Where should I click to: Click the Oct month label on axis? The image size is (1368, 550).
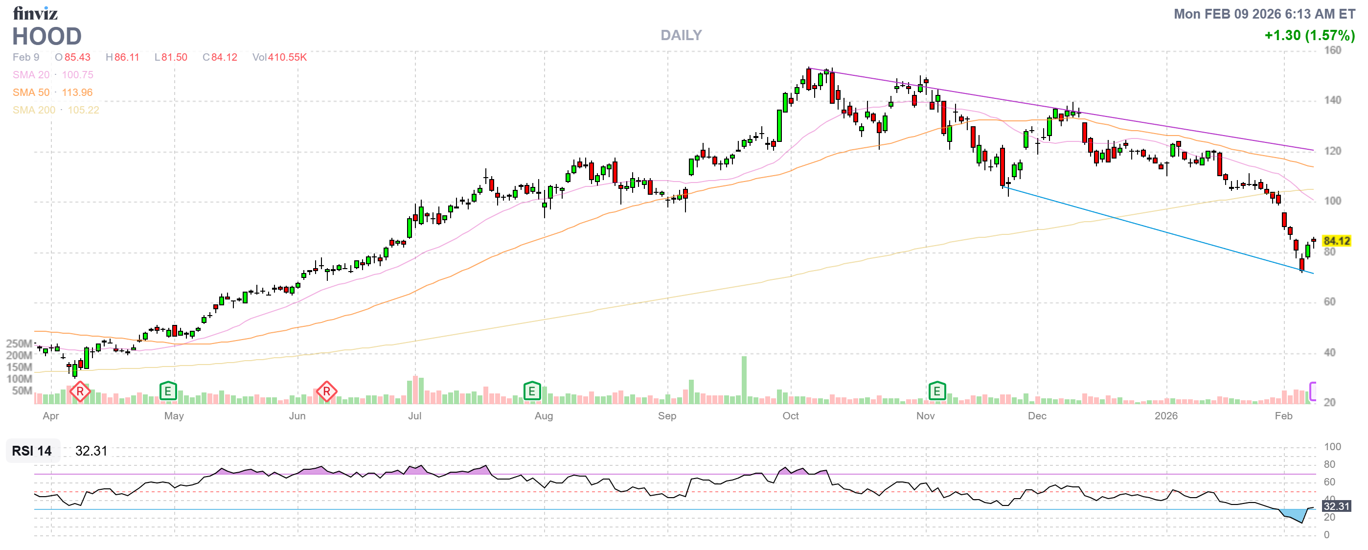790,416
